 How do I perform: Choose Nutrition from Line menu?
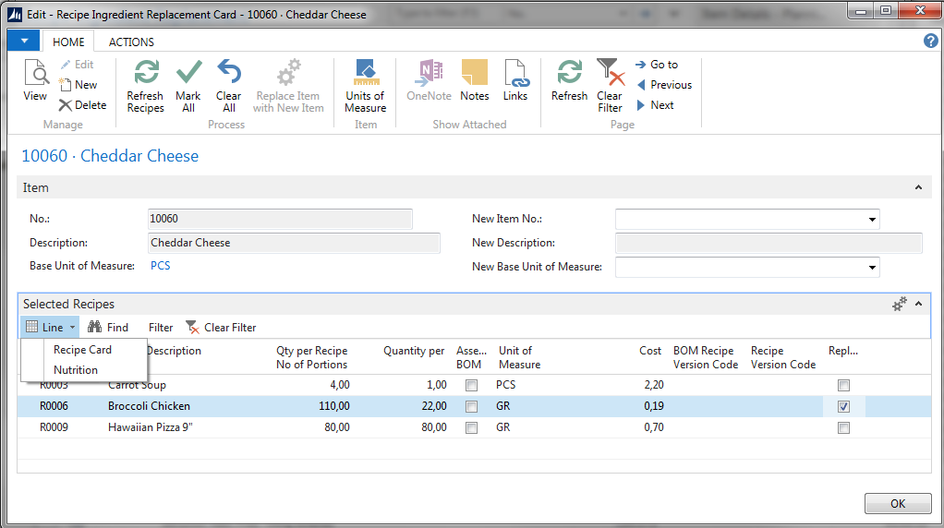point(76,370)
